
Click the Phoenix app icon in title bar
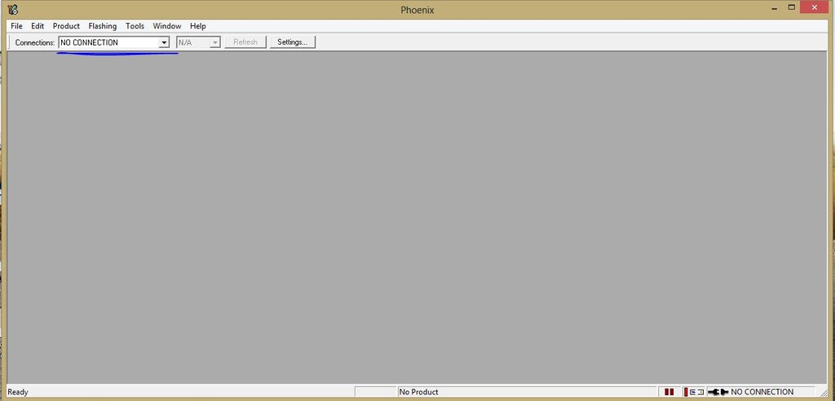pyautogui.click(x=12, y=9)
